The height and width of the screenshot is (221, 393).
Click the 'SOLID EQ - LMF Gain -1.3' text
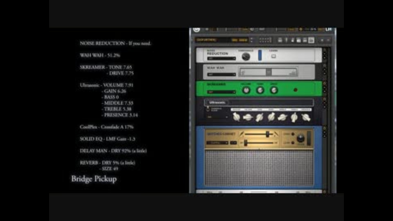point(107,139)
